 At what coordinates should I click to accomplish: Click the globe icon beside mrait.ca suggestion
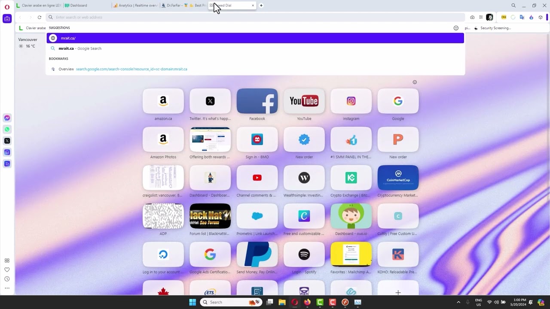point(53,38)
